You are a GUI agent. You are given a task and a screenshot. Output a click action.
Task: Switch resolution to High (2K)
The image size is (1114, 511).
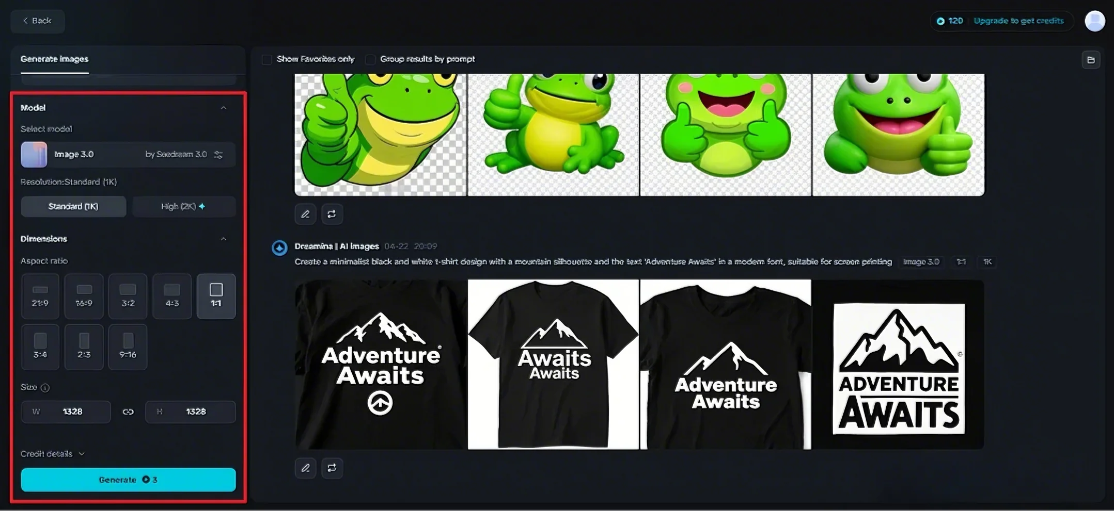[x=183, y=206]
